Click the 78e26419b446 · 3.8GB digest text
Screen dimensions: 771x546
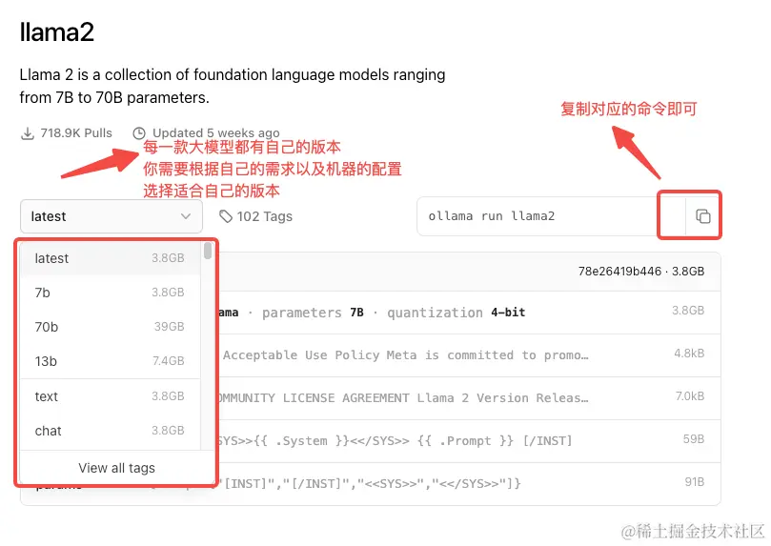[641, 272]
